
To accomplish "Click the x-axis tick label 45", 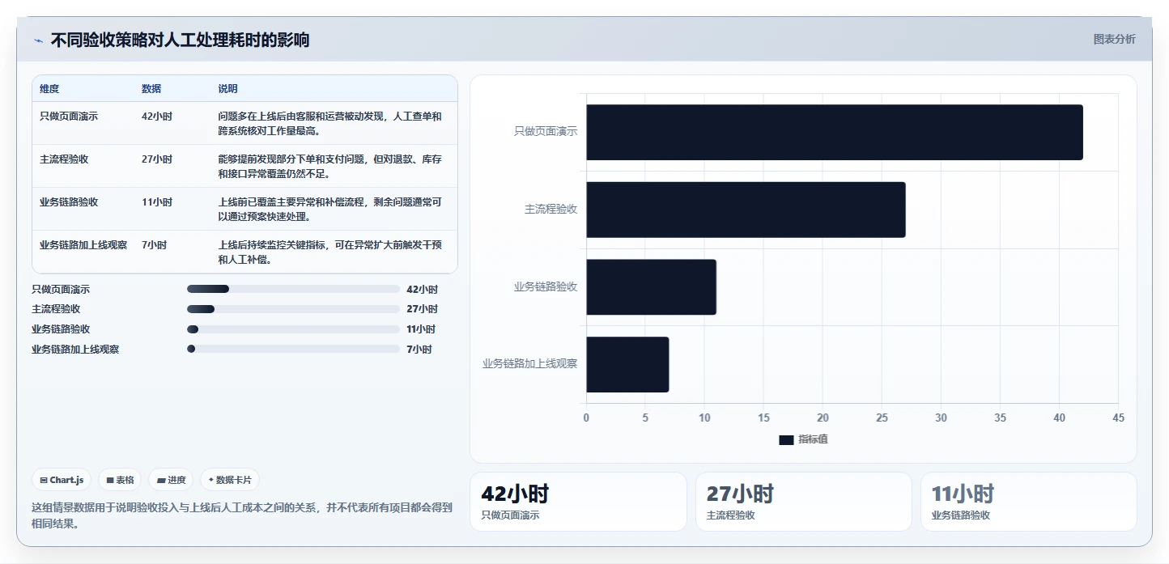I will [1118, 418].
